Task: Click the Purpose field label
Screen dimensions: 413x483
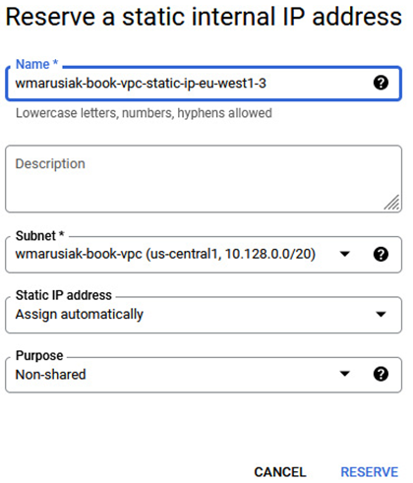Action: 39,356
